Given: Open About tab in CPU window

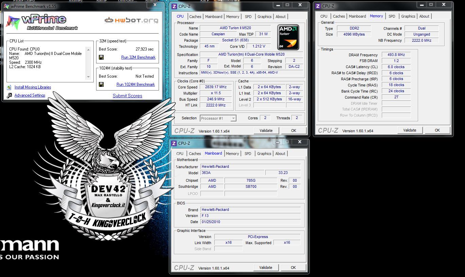Looking at the screenshot, I should [281, 17].
